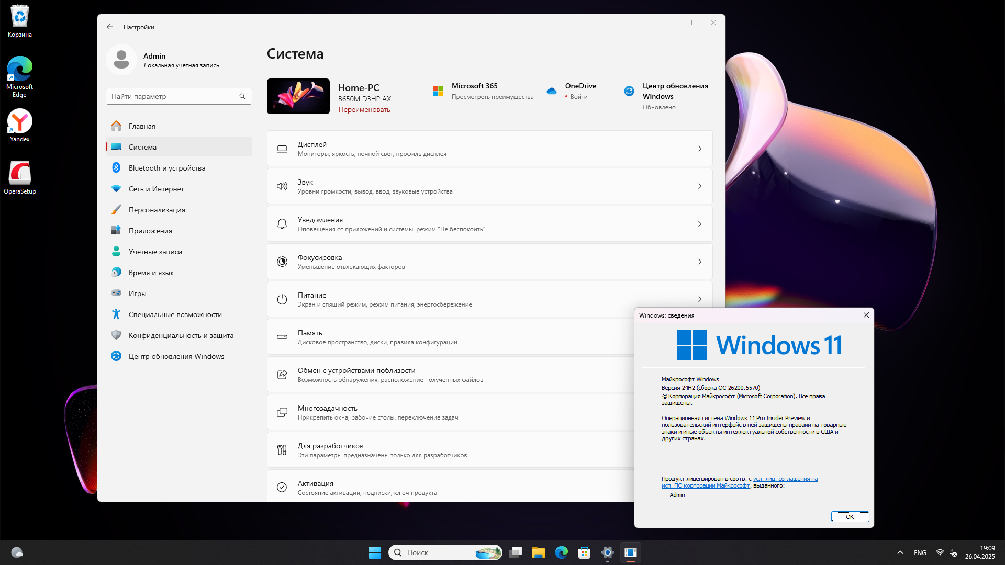The height and width of the screenshot is (565, 1005).
Task: Click Windows Start button on taskbar
Action: coord(375,552)
